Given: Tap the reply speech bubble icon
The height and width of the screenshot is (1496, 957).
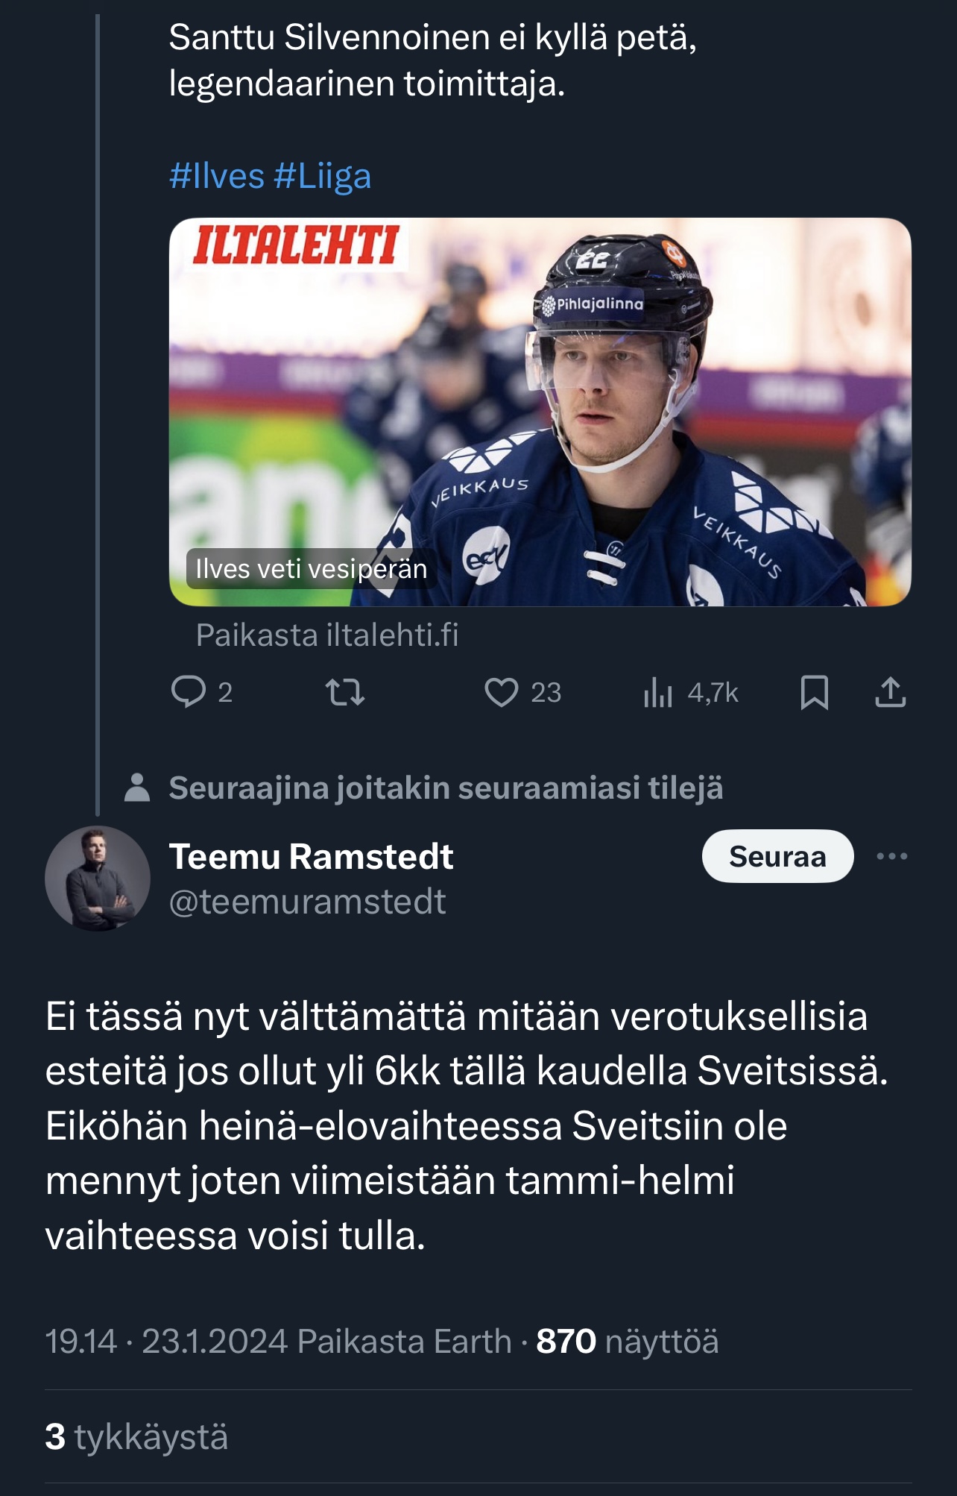Looking at the screenshot, I should pyautogui.click(x=189, y=691).
